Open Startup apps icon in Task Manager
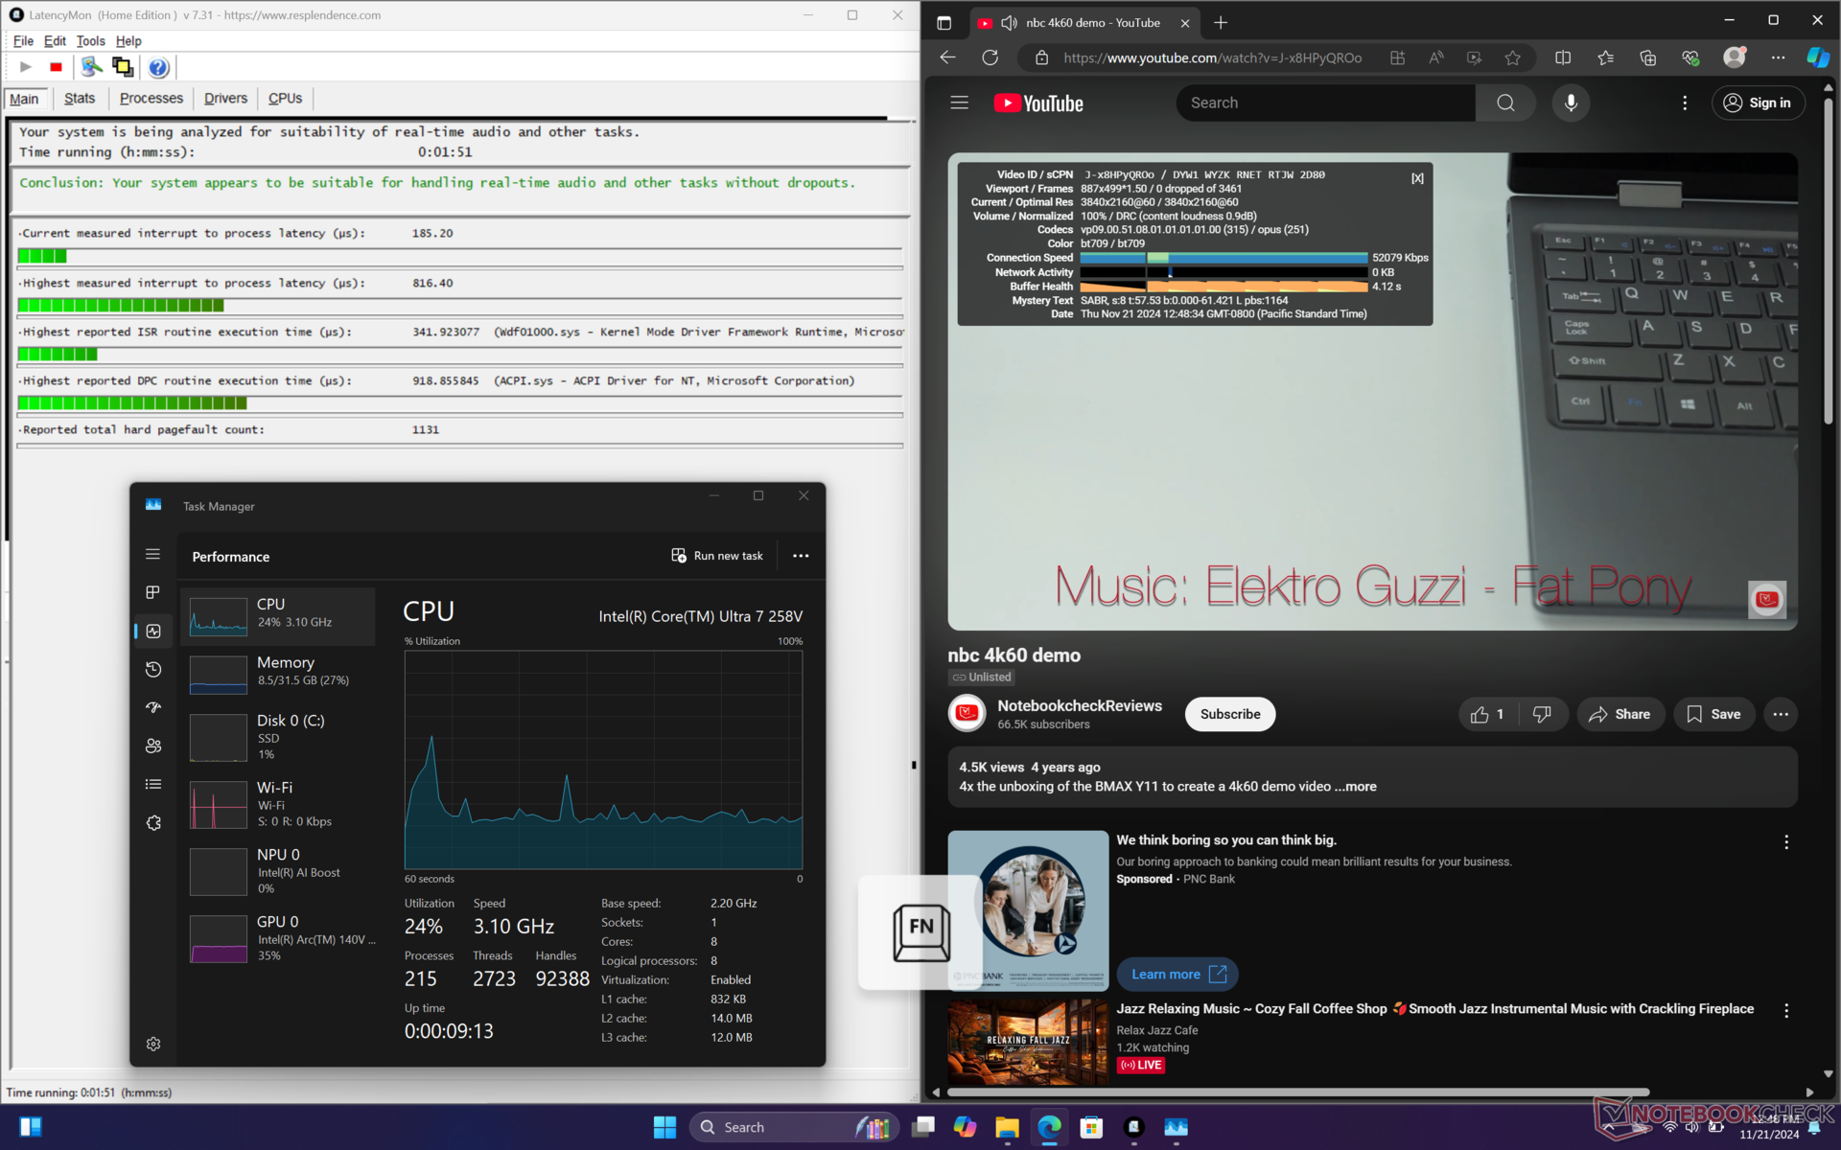Image resolution: width=1841 pixels, height=1150 pixels. pyautogui.click(x=153, y=707)
